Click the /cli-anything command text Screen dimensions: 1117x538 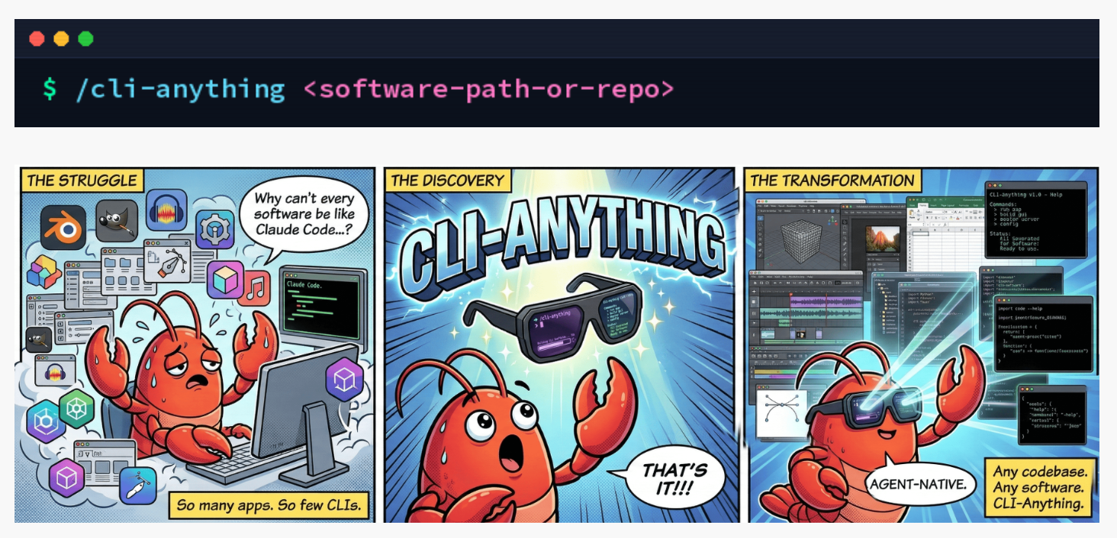point(180,89)
